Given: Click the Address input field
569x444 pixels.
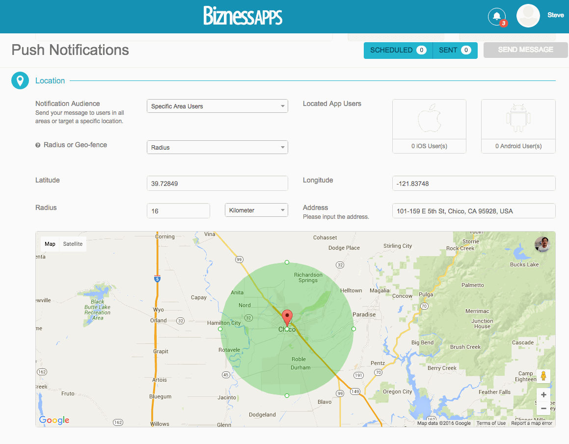Looking at the screenshot, I should pos(474,211).
